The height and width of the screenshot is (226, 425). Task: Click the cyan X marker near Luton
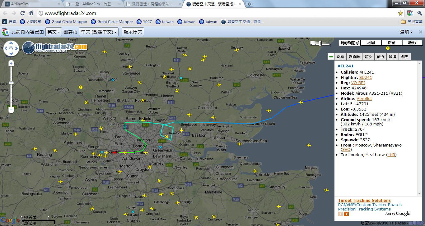click(x=113, y=80)
